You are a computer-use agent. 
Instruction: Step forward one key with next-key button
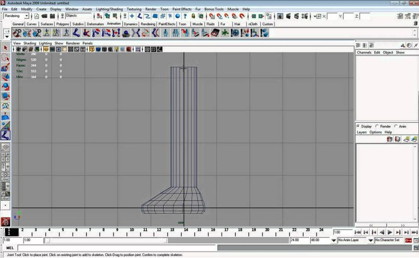click(398, 232)
